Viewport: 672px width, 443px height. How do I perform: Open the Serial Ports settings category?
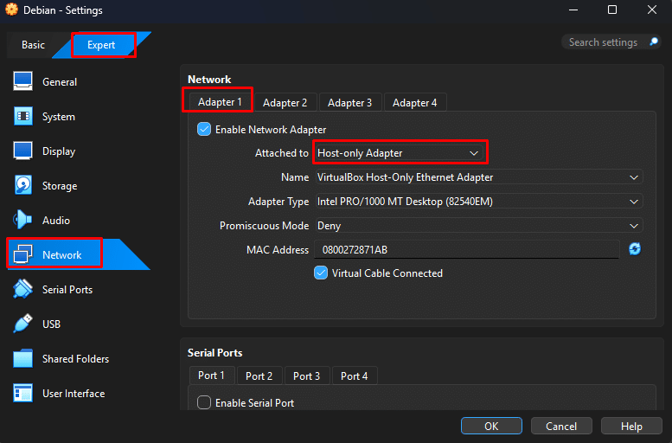(x=67, y=290)
